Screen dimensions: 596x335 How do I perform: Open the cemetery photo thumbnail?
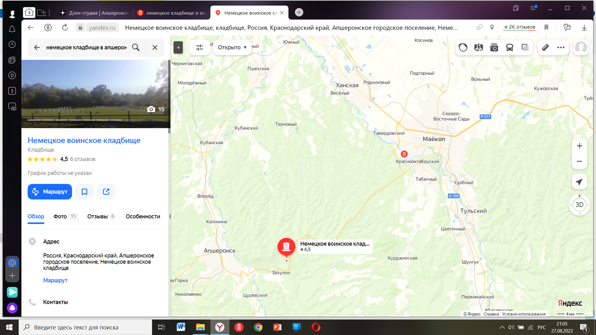coord(95,94)
